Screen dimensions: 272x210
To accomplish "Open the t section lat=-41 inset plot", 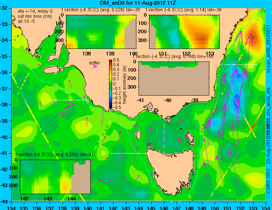I will tap(55, 177).
